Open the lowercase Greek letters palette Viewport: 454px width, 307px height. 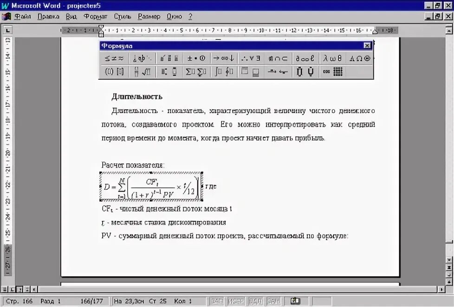click(x=332, y=58)
